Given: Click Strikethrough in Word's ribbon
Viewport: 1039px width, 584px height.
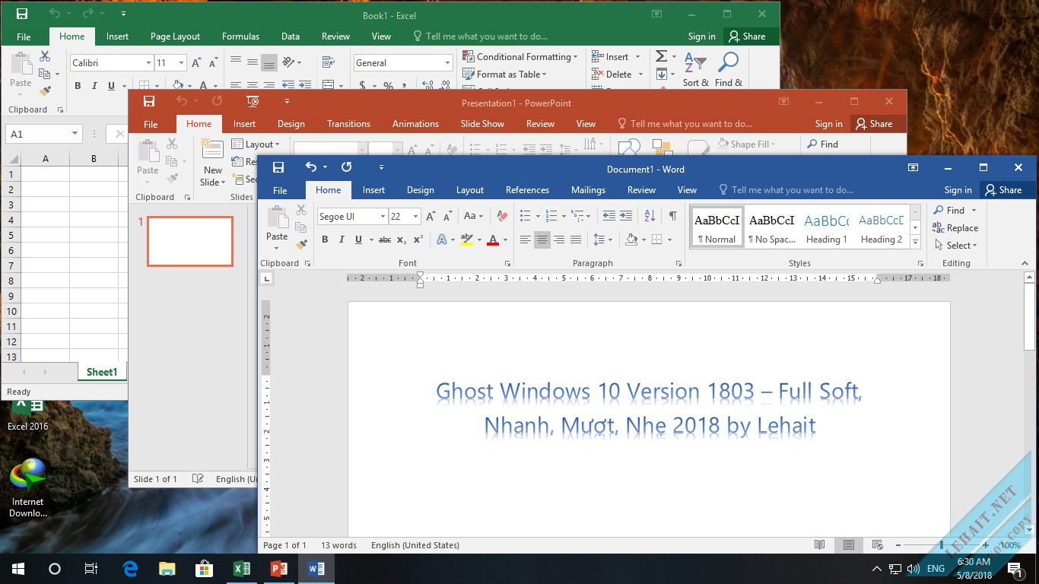Looking at the screenshot, I should point(385,240).
